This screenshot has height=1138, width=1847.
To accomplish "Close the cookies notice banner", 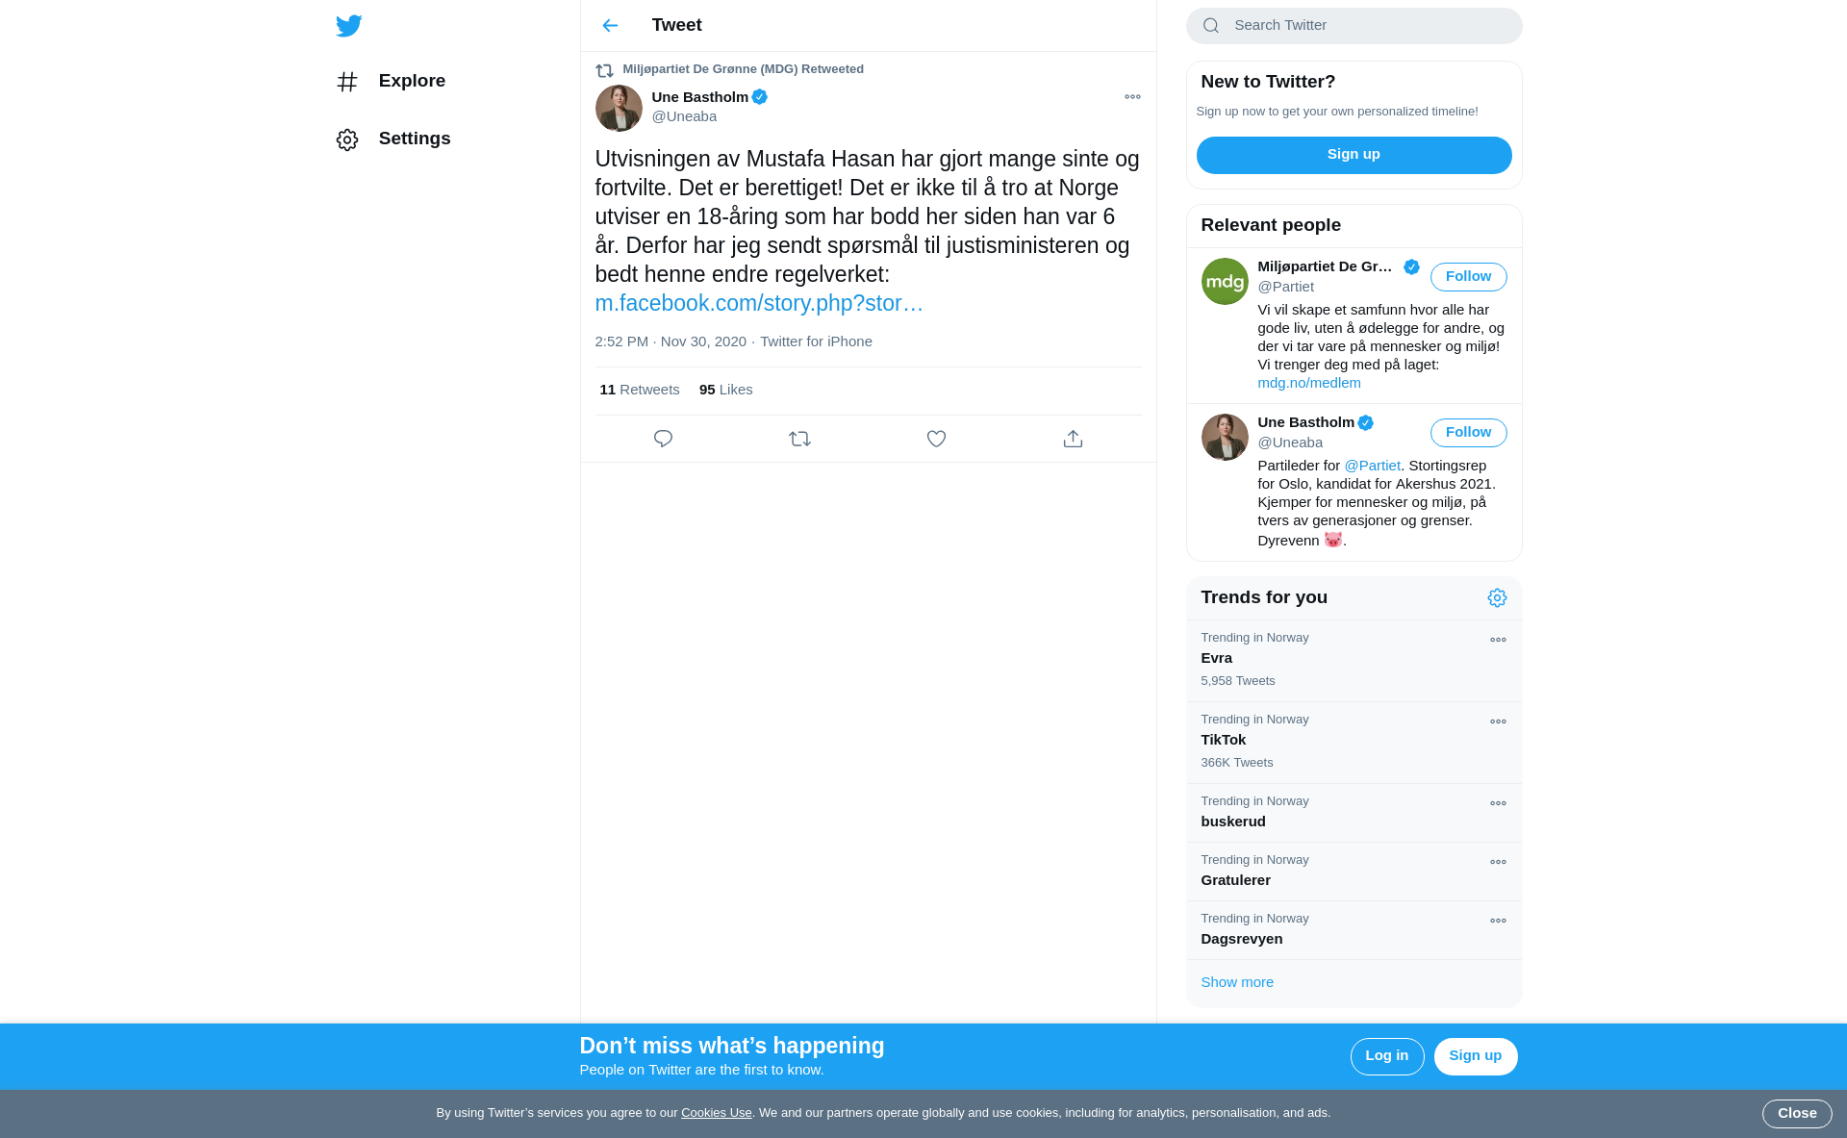I will pos(1796,1114).
